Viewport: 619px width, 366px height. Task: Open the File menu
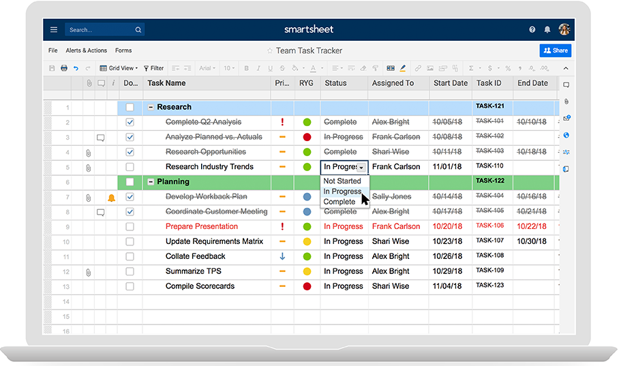pyautogui.click(x=53, y=50)
